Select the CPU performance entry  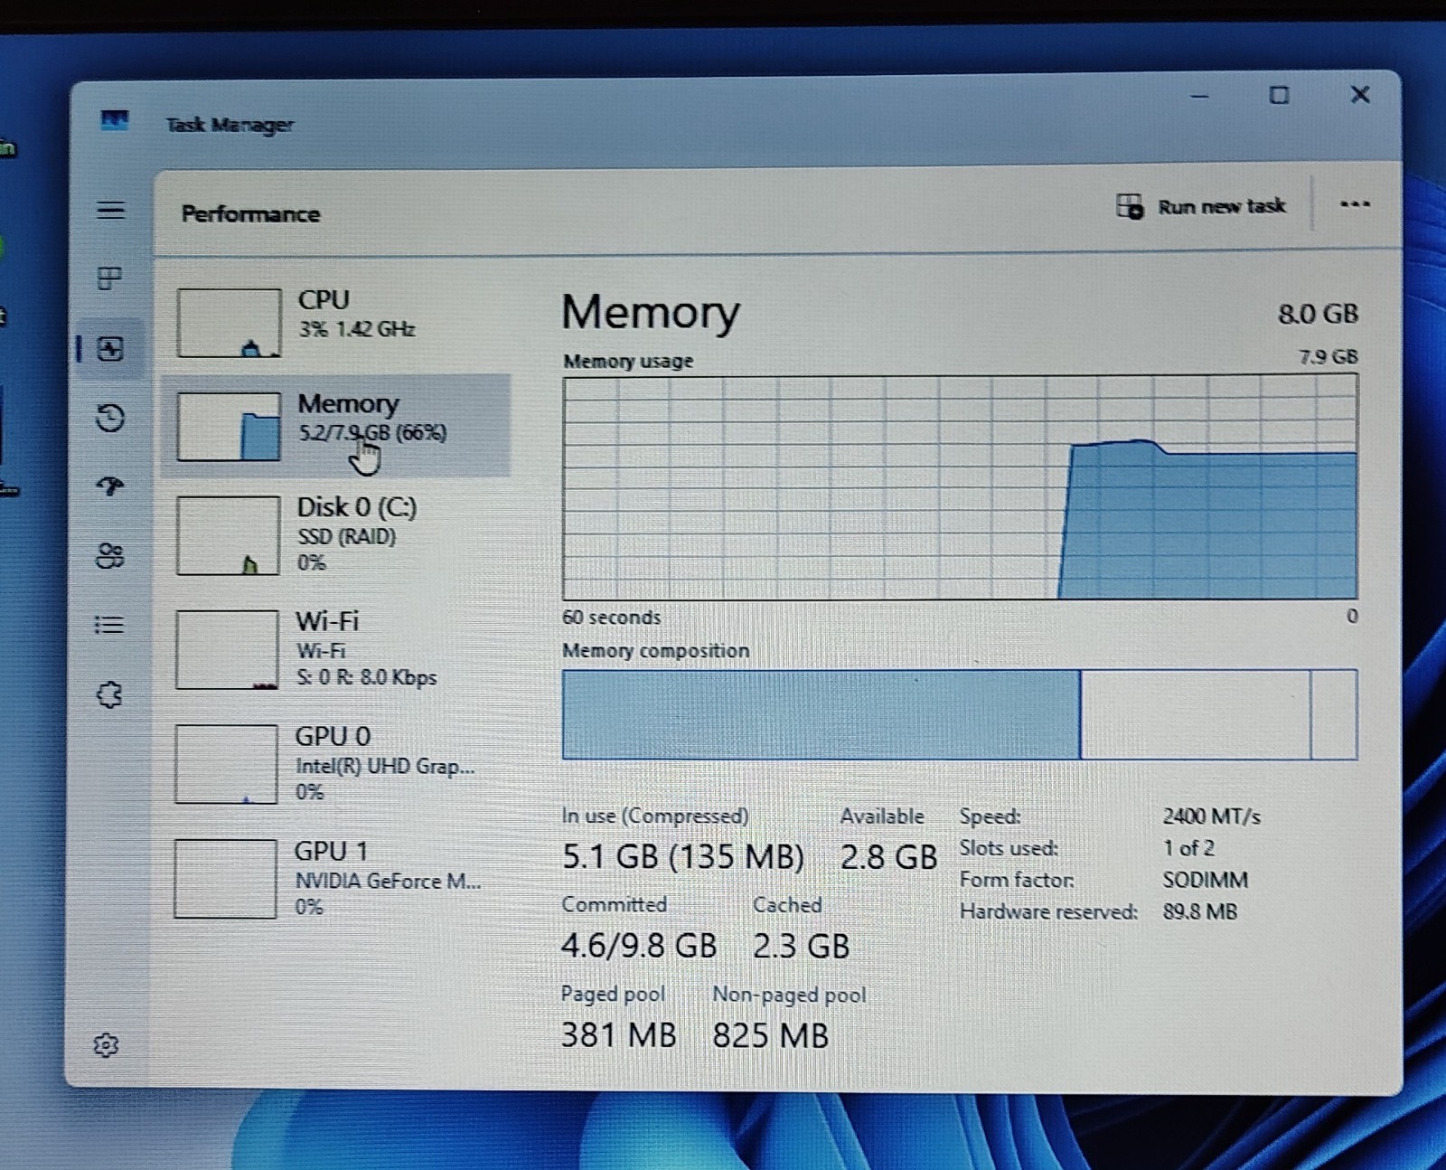pyautogui.click(x=336, y=323)
